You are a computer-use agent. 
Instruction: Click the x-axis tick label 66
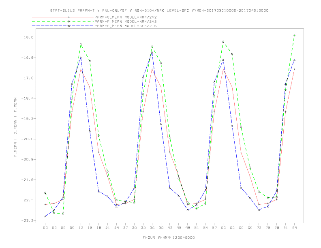[241, 228]
